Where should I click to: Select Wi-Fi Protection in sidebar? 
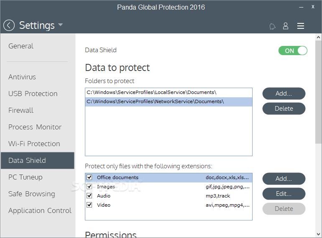[x=34, y=144]
